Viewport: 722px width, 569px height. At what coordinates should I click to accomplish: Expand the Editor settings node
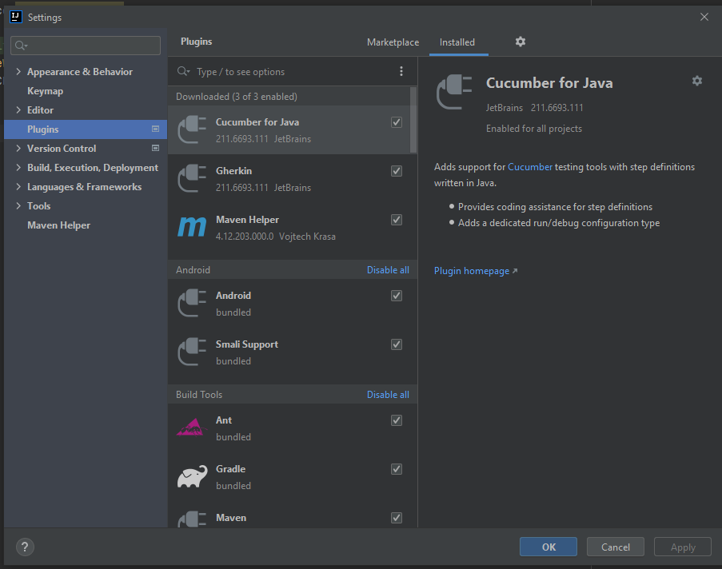point(18,109)
